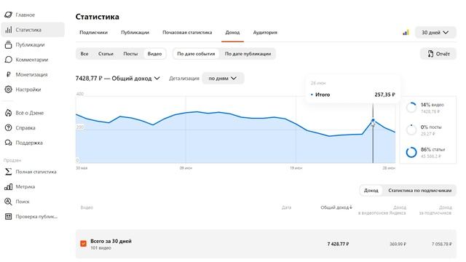Sort by the Общий доход column header

click(336, 207)
